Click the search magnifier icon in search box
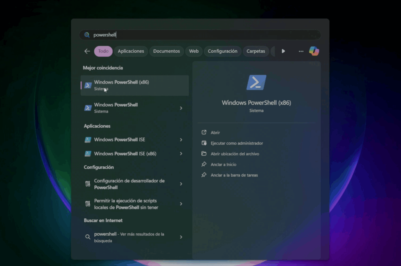Viewport: 401px width, 266px height. (87, 35)
